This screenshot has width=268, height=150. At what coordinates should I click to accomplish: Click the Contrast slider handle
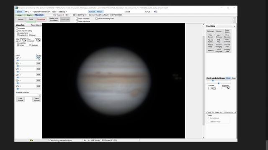[x=213, y=81]
